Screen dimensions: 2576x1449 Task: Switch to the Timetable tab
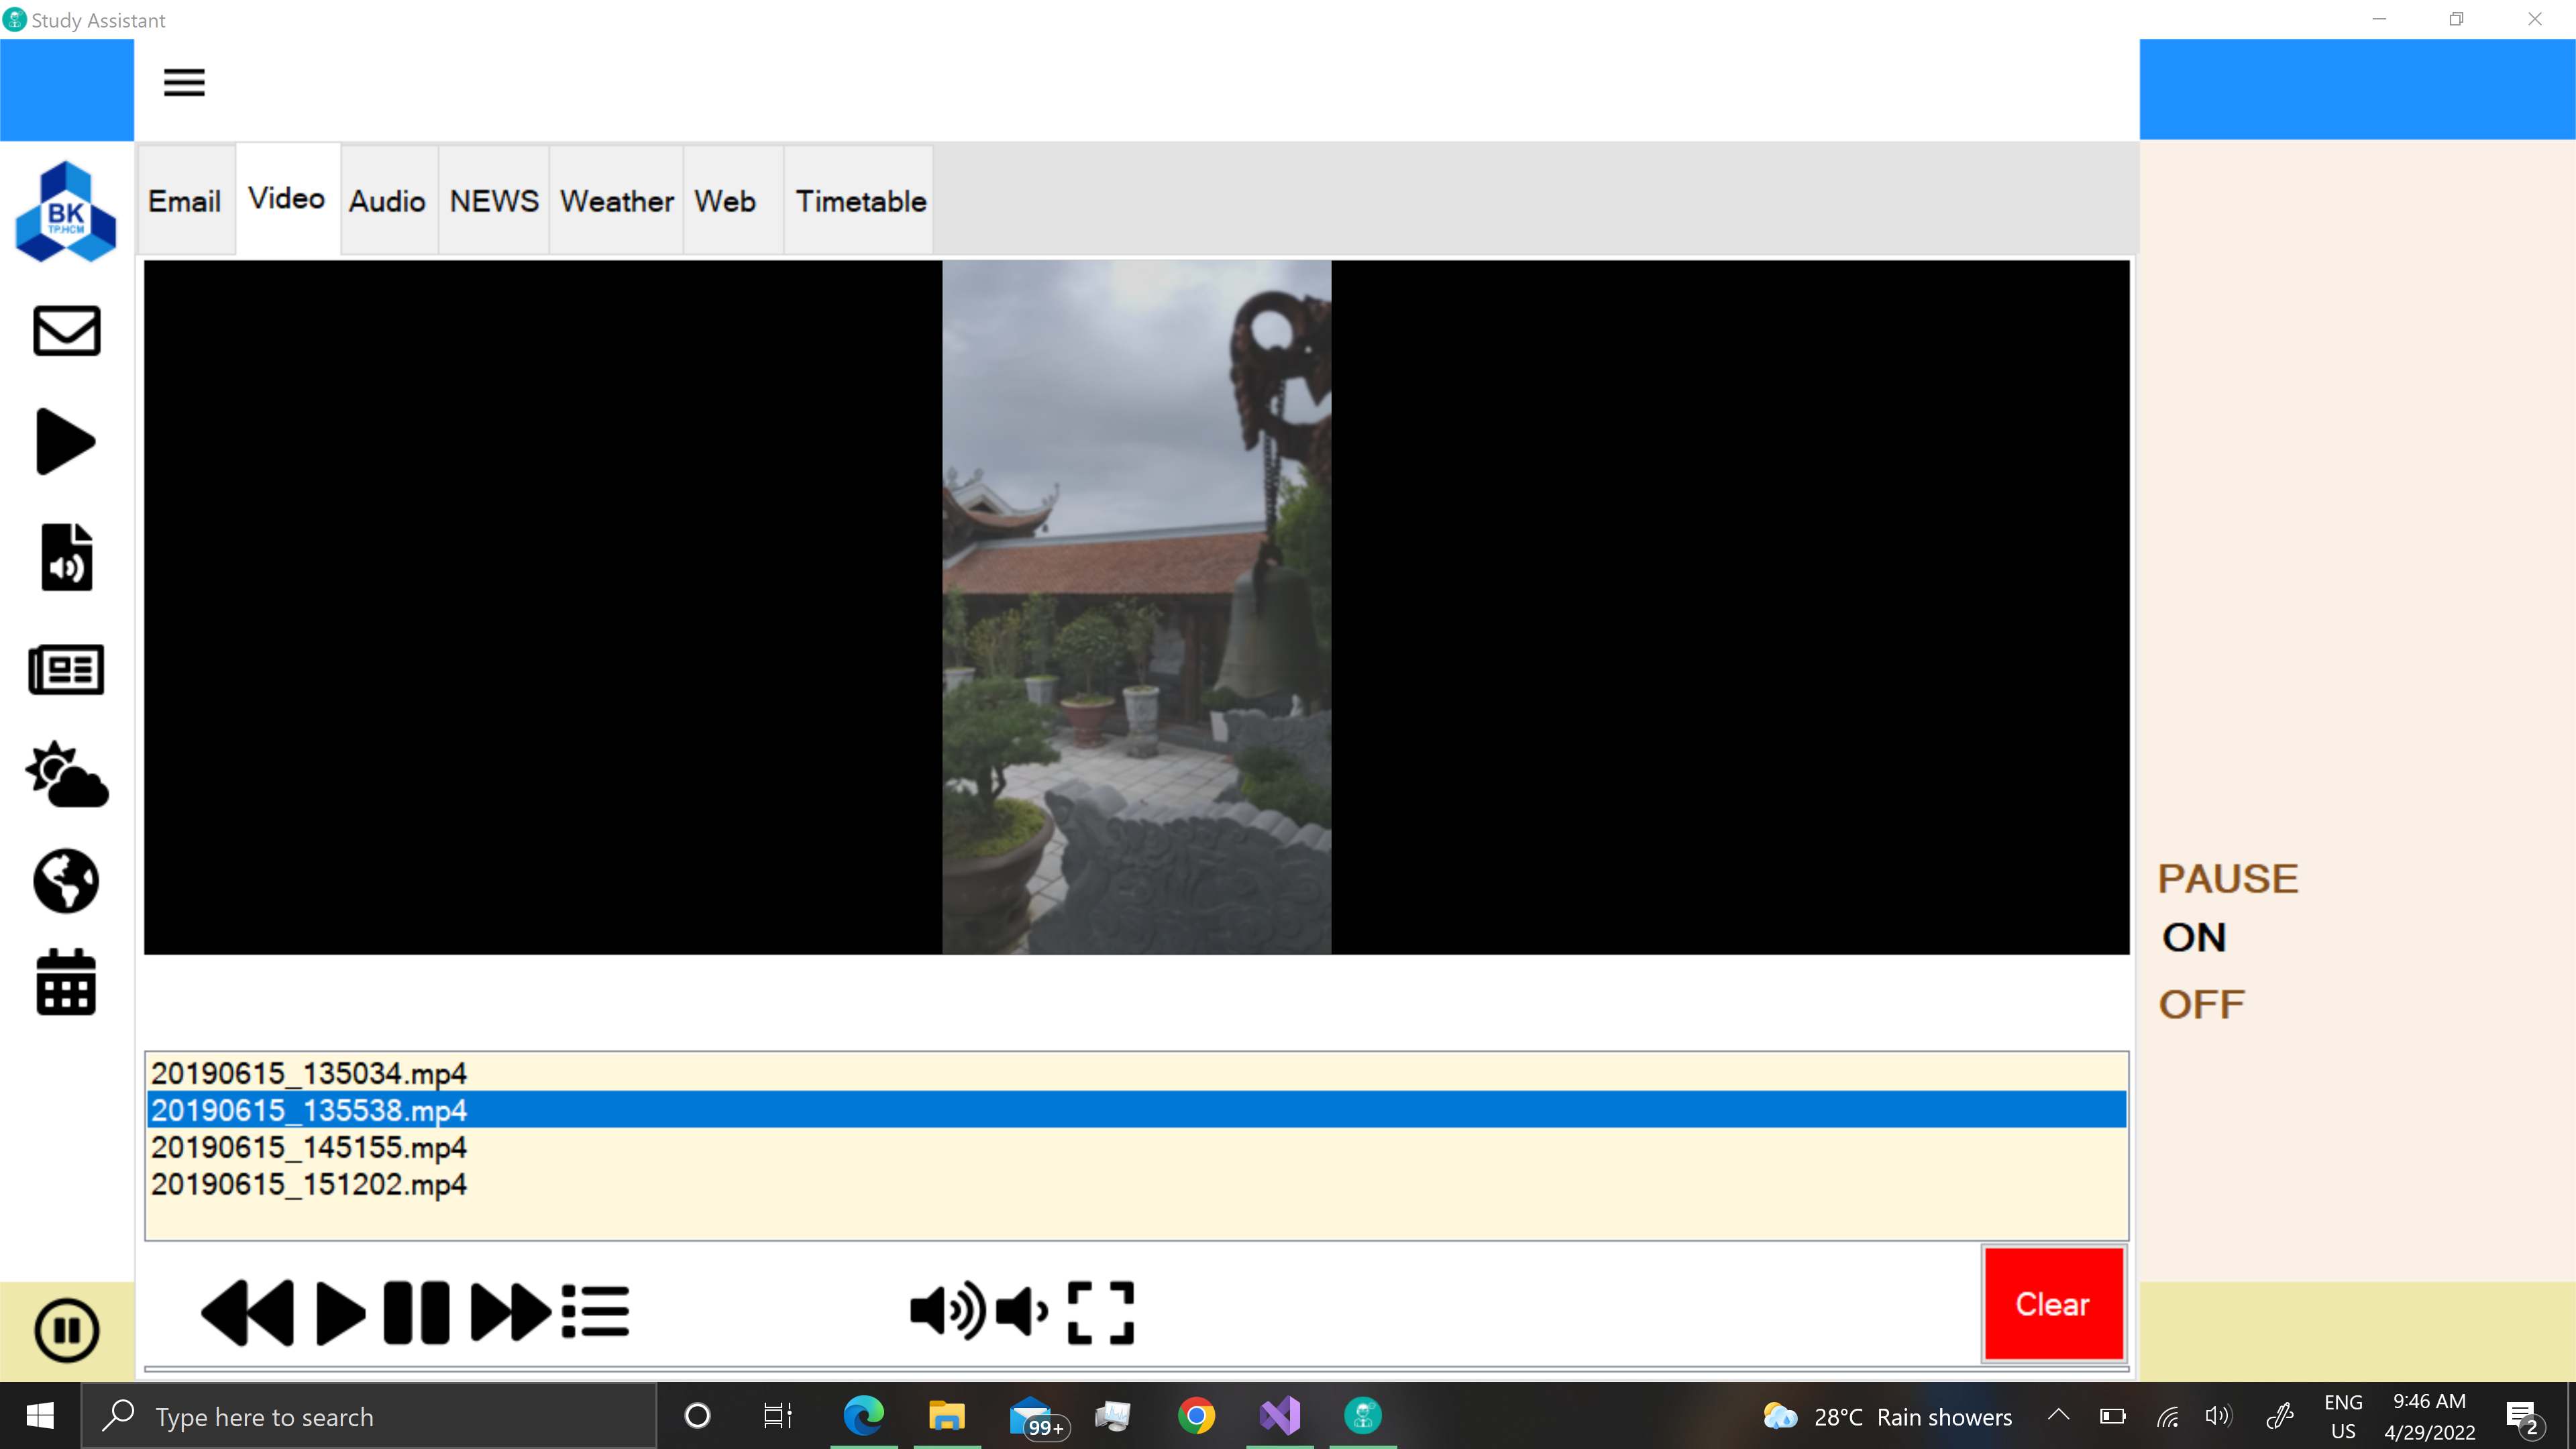tap(860, 201)
